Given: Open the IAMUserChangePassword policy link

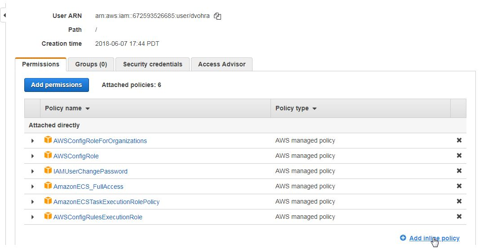Looking at the screenshot, I should 90,171.
